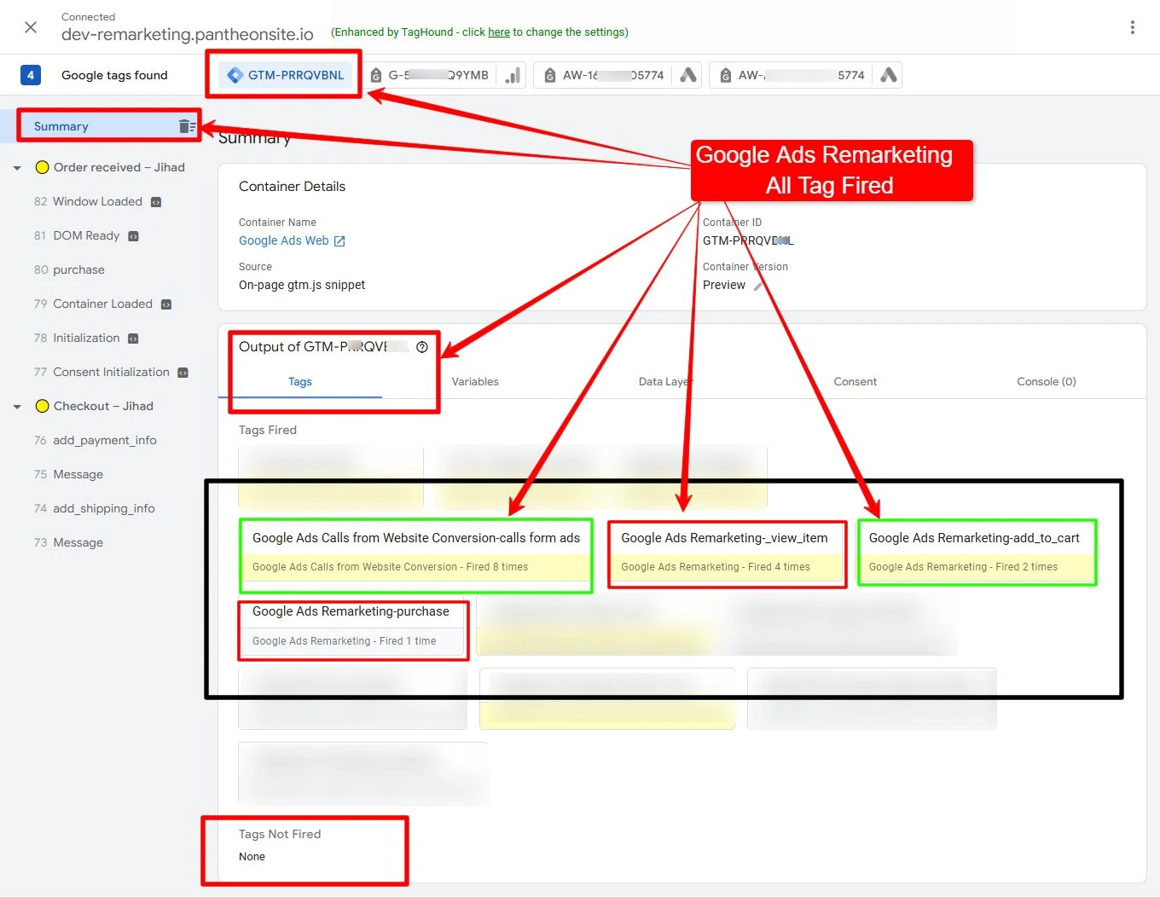Open the Google Ads Remarketing-purchase tag card
1160x897 pixels.
click(353, 630)
